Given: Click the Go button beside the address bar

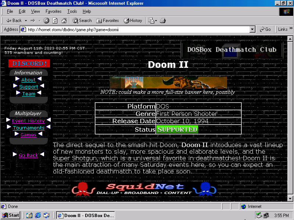Looking at the screenshot, I should [x=265, y=29].
